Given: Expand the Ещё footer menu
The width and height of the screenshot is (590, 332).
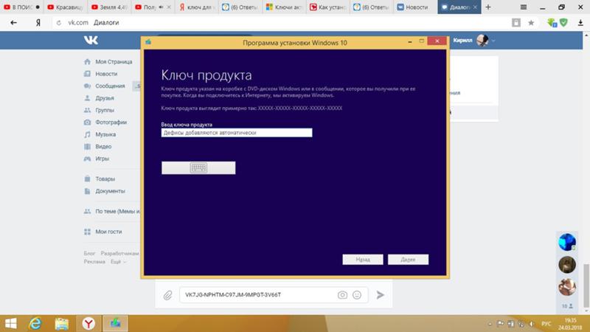Looking at the screenshot, I should (x=118, y=261).
